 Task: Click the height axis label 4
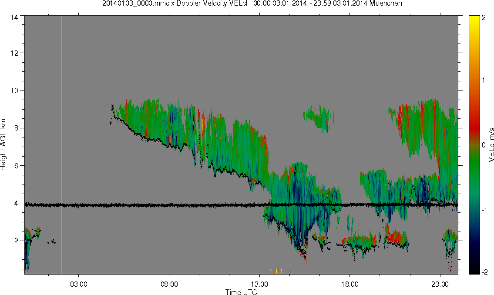[x=16, y=203]
